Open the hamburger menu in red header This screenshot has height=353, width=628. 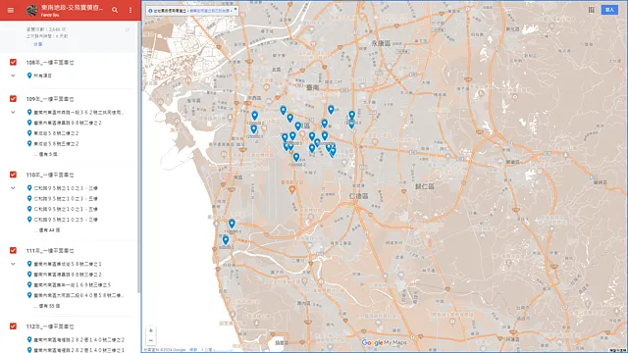pyautogui.click(x=11, y=10)
